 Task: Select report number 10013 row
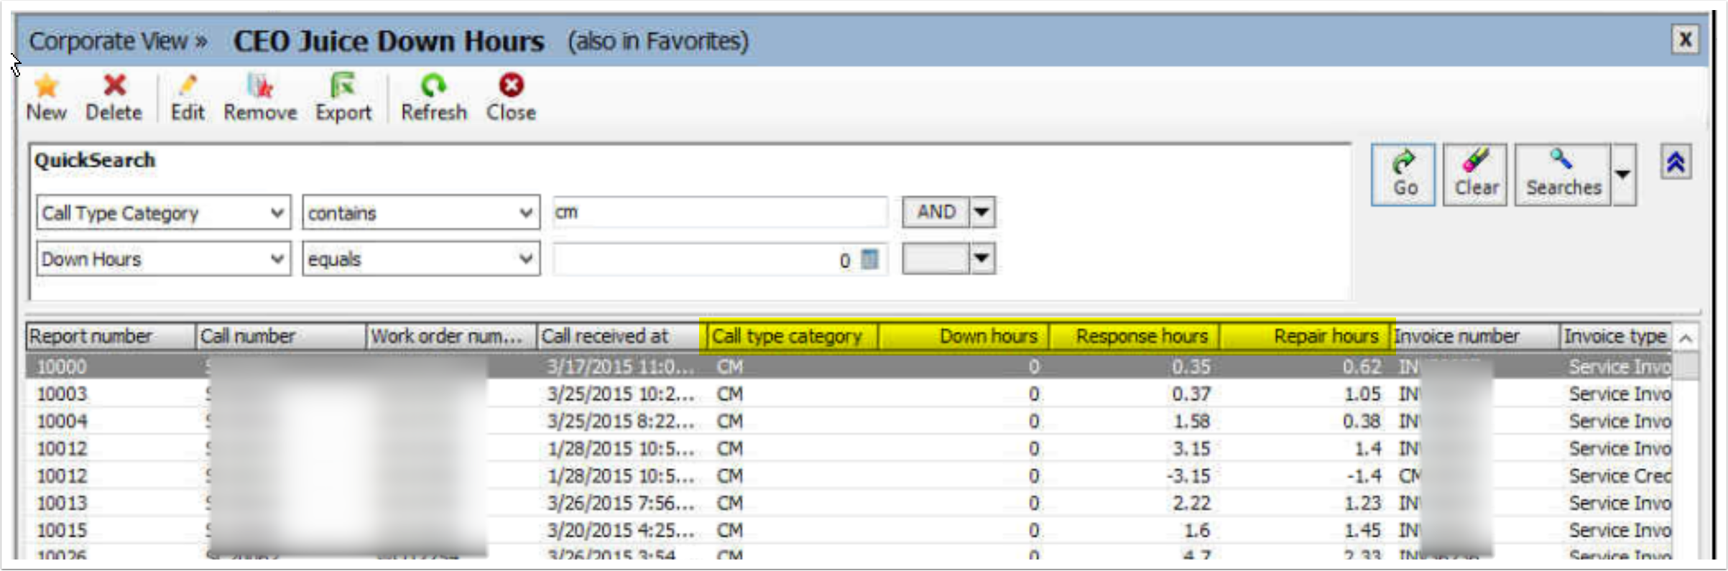(848, 503)
